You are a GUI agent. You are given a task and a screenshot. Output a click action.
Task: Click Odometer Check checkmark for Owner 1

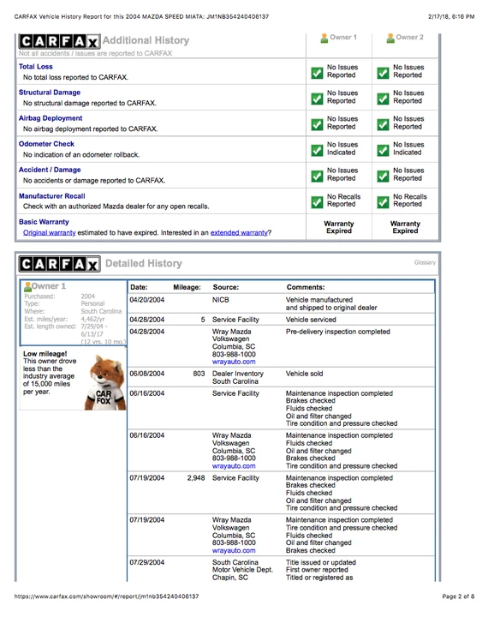(317, 150)
